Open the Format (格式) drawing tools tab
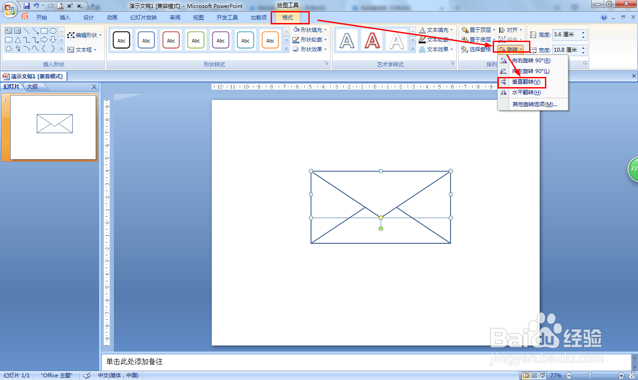 coord(288,17)
